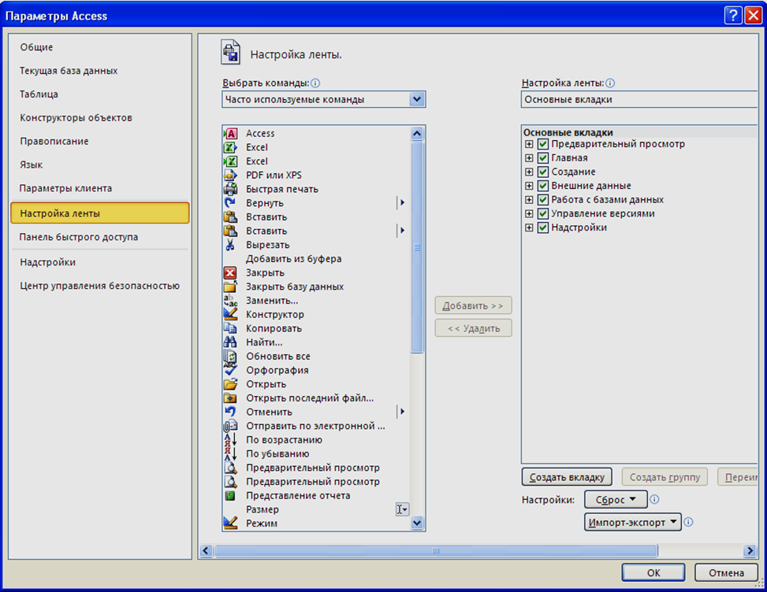Click info icon beside Выбрать команды
The width and height of the screenshot is (767, 592).
coord(315,83)
